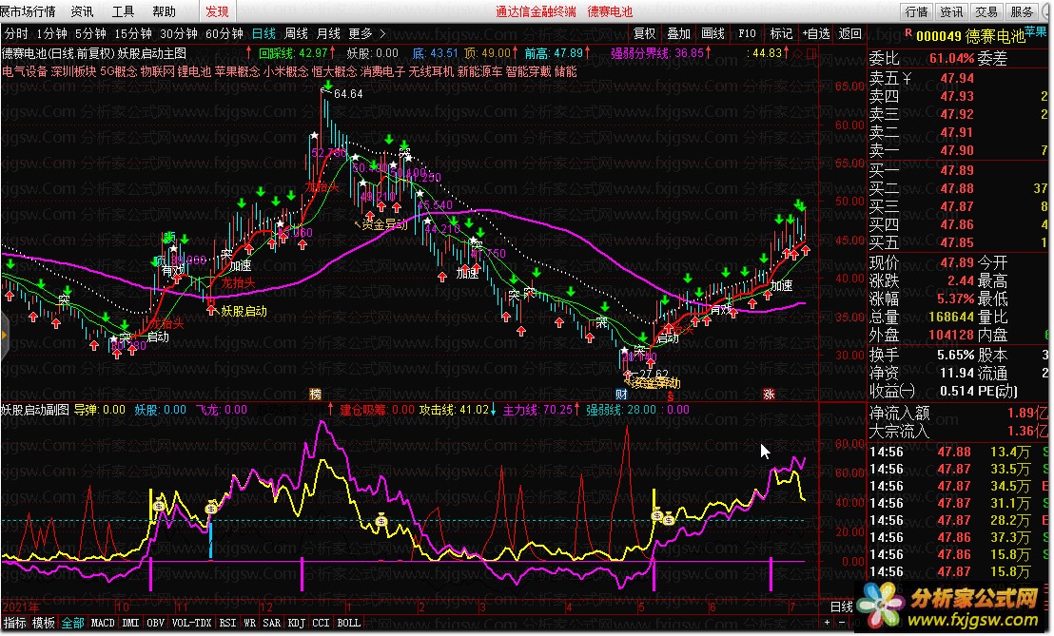Open the 电气设备 sector tag

pyautogui.click(x=24, y=71)
